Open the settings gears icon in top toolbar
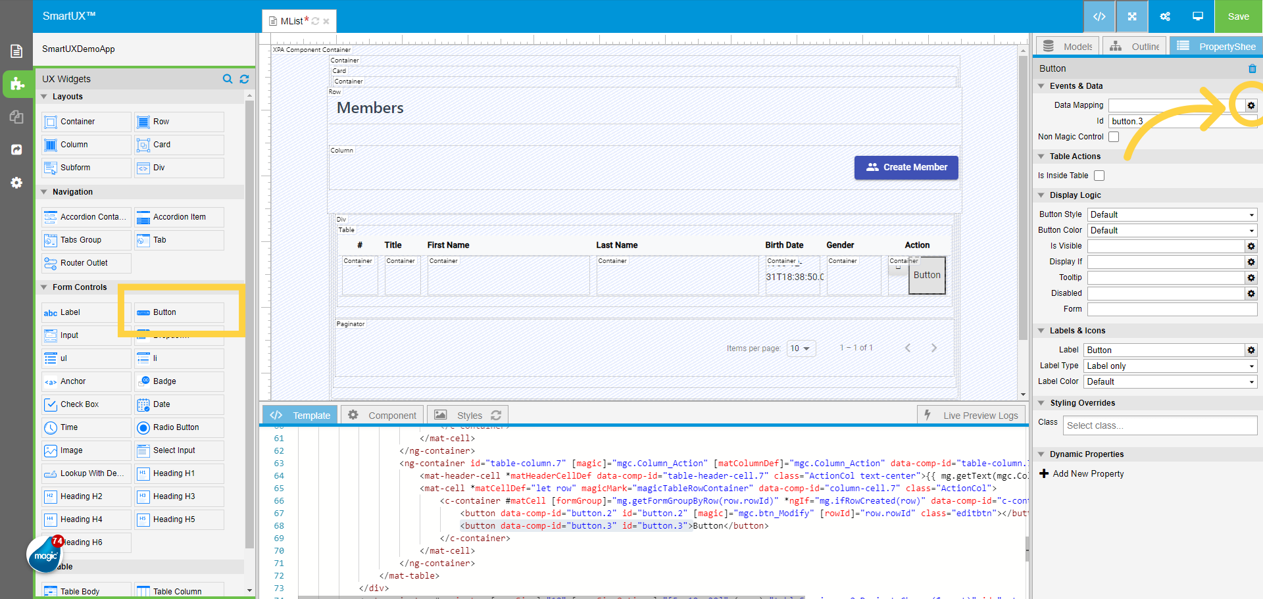 (x=1164, y=16)
